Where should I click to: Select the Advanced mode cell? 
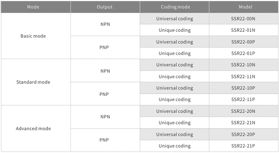[x=33, y=128]
